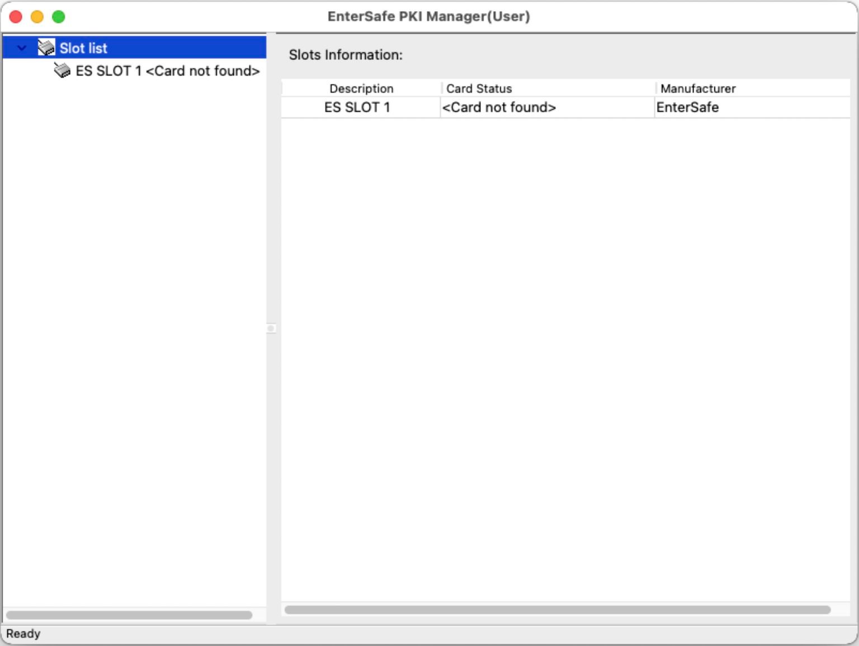Minimize the window with yellow button
Viewport: 859px width, 646px height.
[37, 17]
